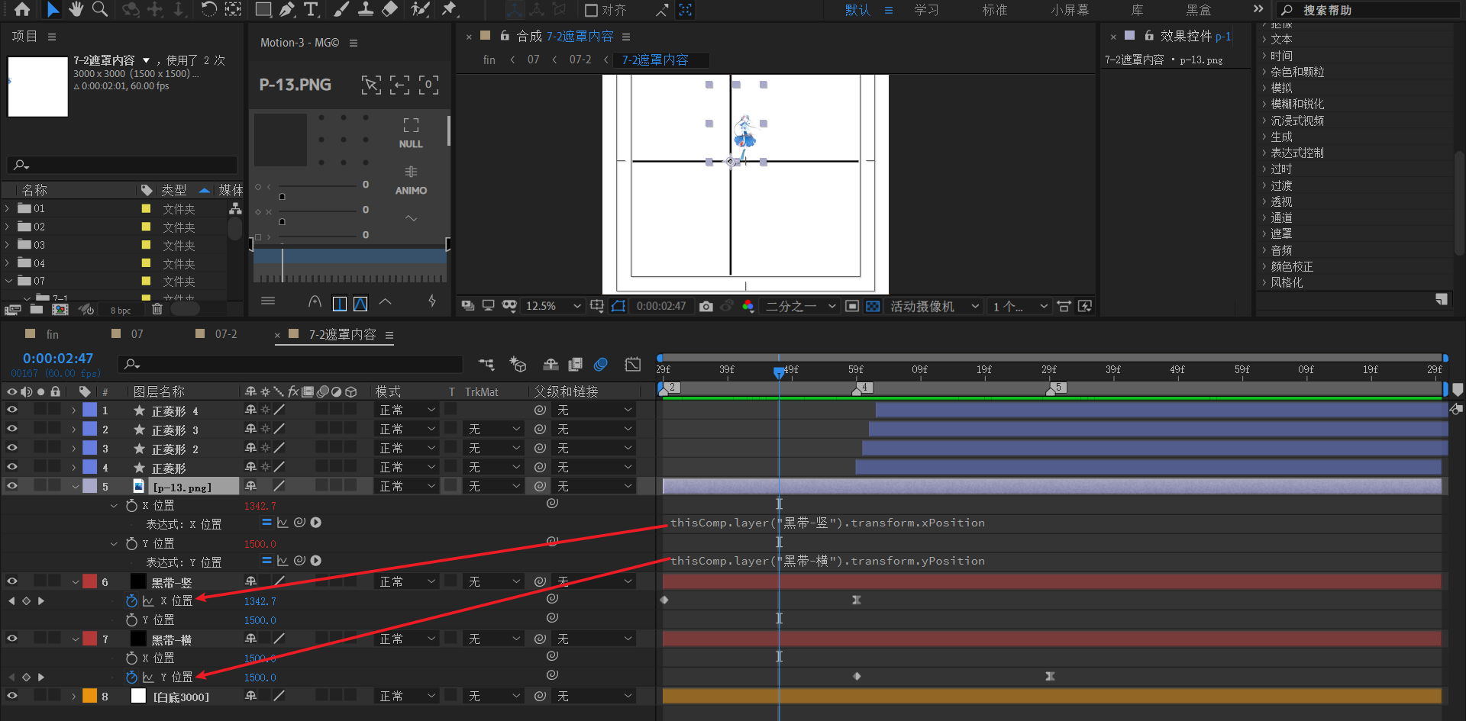Click 对齐 snapping checkbox in toolbar
1466x721 pixels.
591,10
